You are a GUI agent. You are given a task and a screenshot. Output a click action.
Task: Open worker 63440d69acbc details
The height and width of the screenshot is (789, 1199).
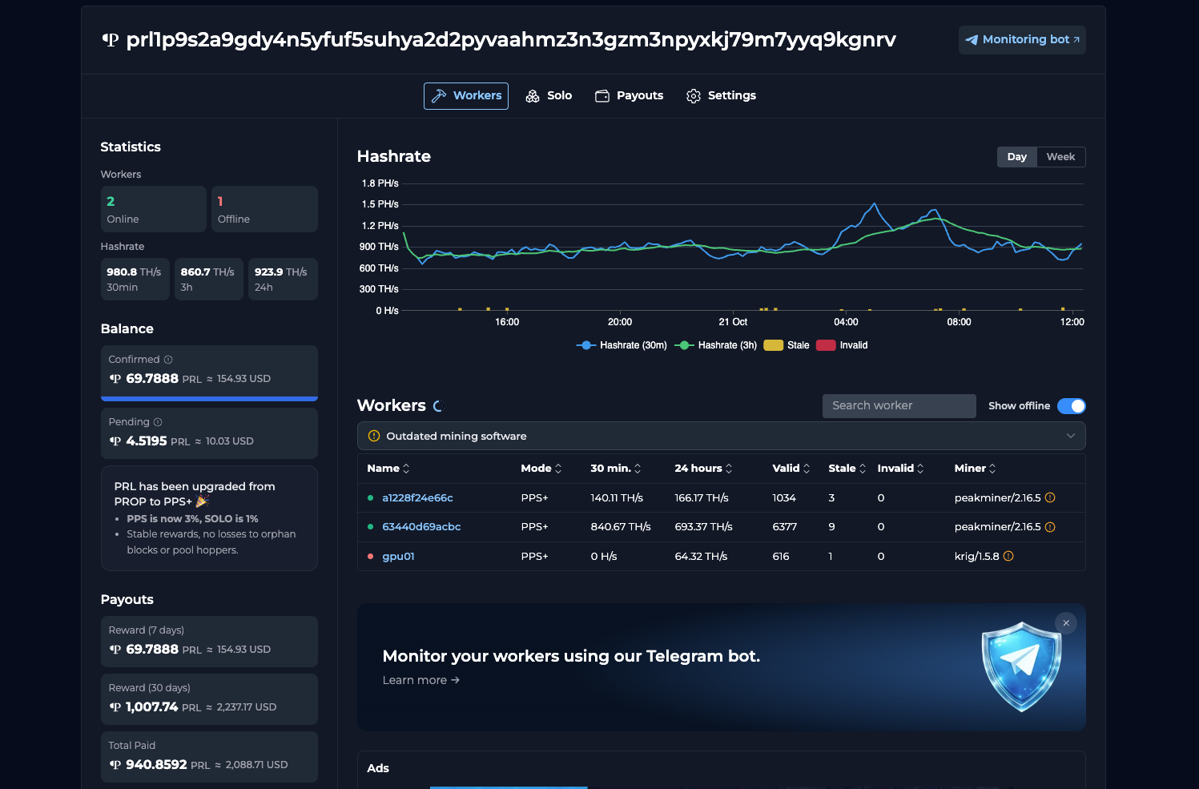pos(421,527)
